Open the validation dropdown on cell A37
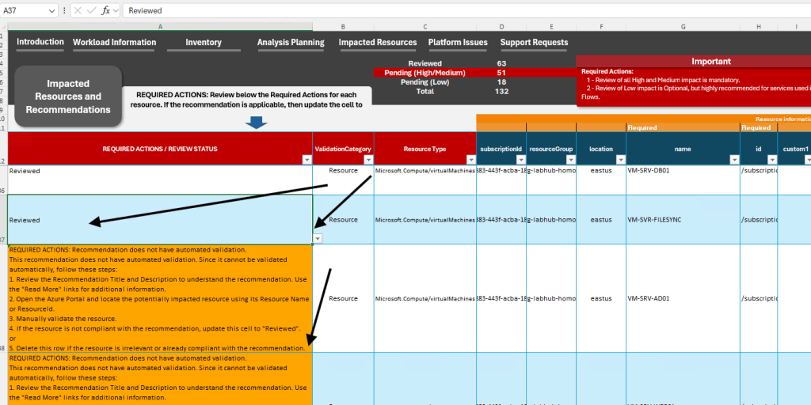 tap(318, 238)
